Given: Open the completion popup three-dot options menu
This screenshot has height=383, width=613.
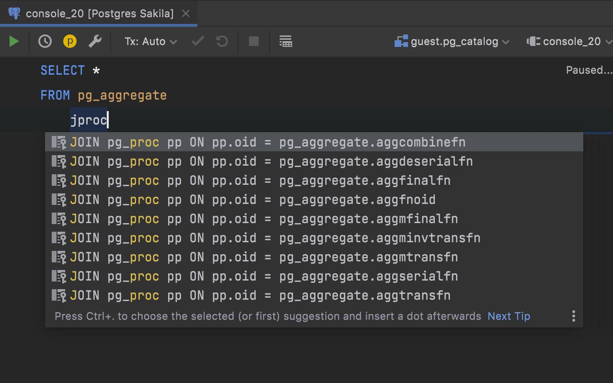Looking at the screenshot, I should pyautogui.click(x=573, y=316).
